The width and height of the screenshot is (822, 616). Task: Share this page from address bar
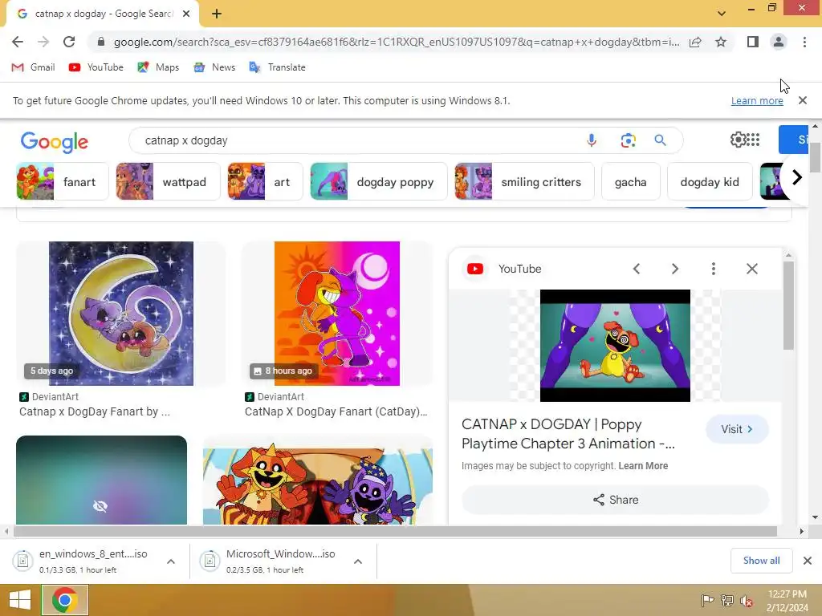695,42
